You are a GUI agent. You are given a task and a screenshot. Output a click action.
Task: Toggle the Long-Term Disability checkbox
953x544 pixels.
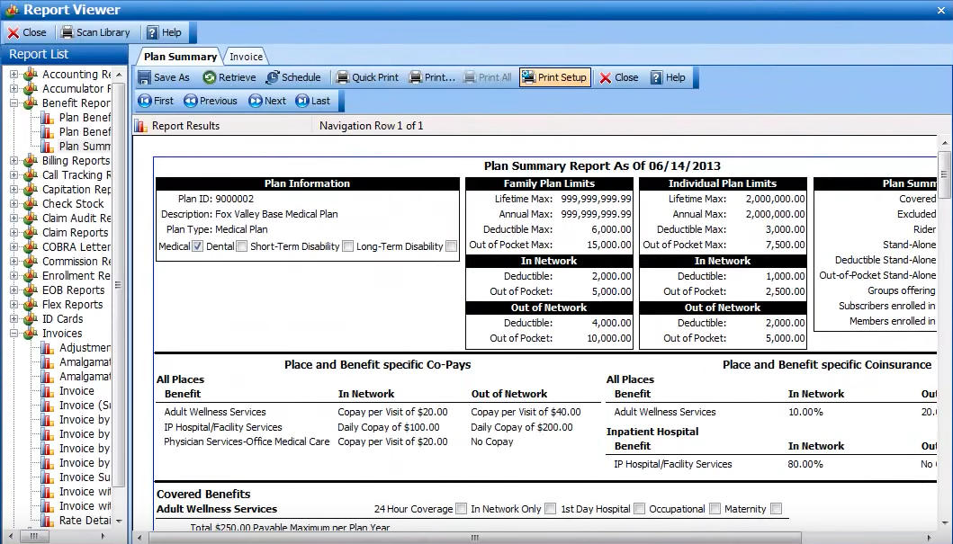[x=451, y=245]
